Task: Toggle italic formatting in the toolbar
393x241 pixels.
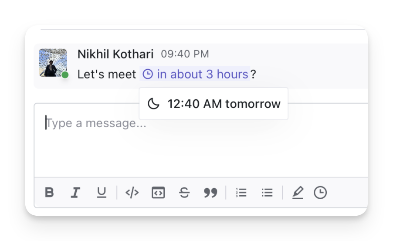Action: [76, 193]
